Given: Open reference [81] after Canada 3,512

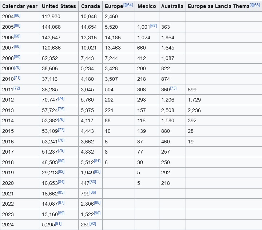Looking at the screenshot, I should pyautogui.click(x=97, y=161).
